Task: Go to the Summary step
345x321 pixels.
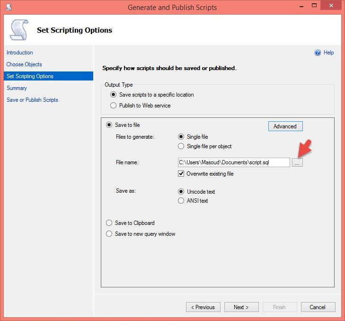Action: 17,88
